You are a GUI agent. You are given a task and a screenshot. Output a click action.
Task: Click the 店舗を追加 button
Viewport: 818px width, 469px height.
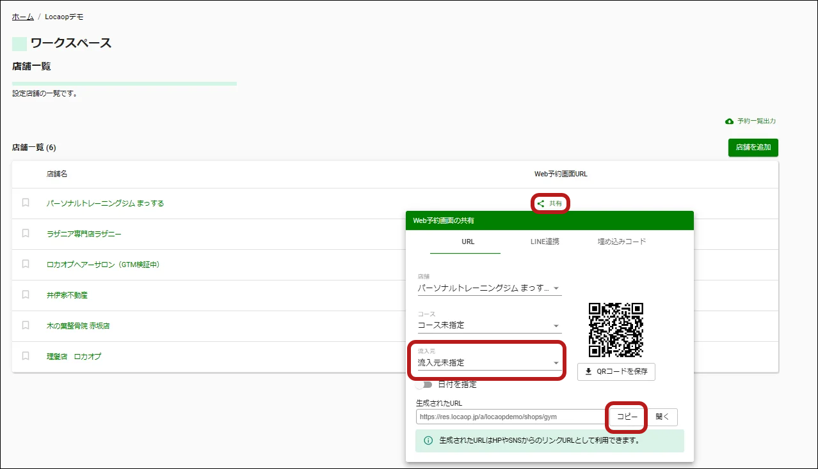click(x=753, y=148)
